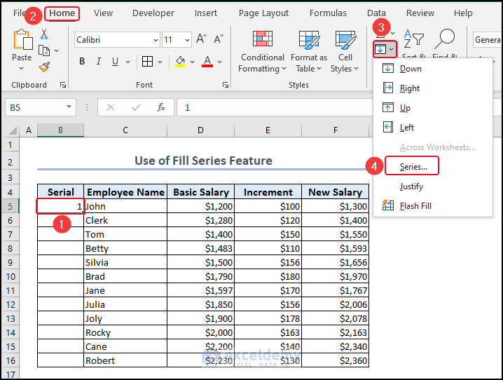Toggle Bold formatting
The image size is (503, 380).
(x=82, y=62)
